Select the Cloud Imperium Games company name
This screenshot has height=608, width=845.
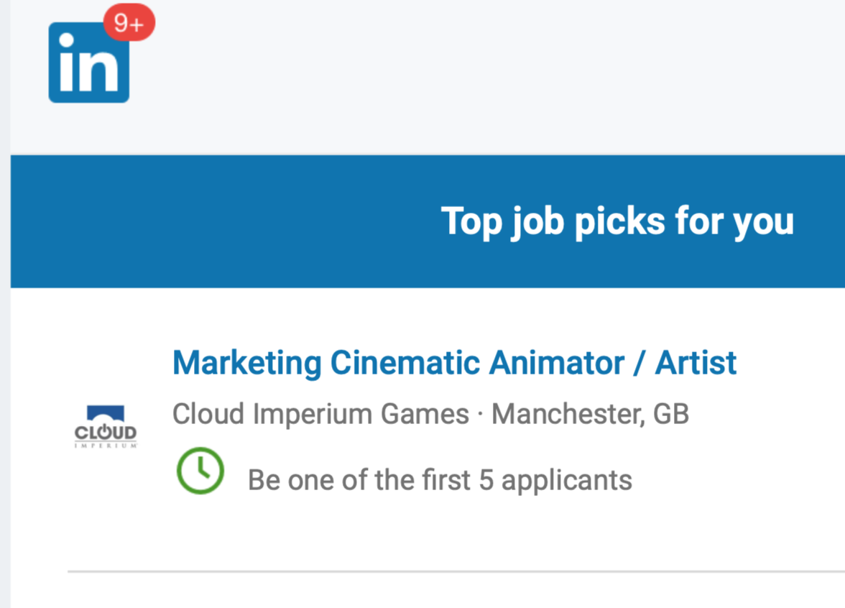pos(320,414)
